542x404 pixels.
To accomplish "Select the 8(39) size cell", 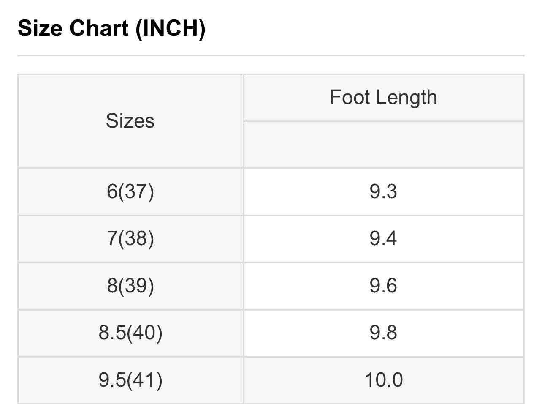I will coord(130,286).
